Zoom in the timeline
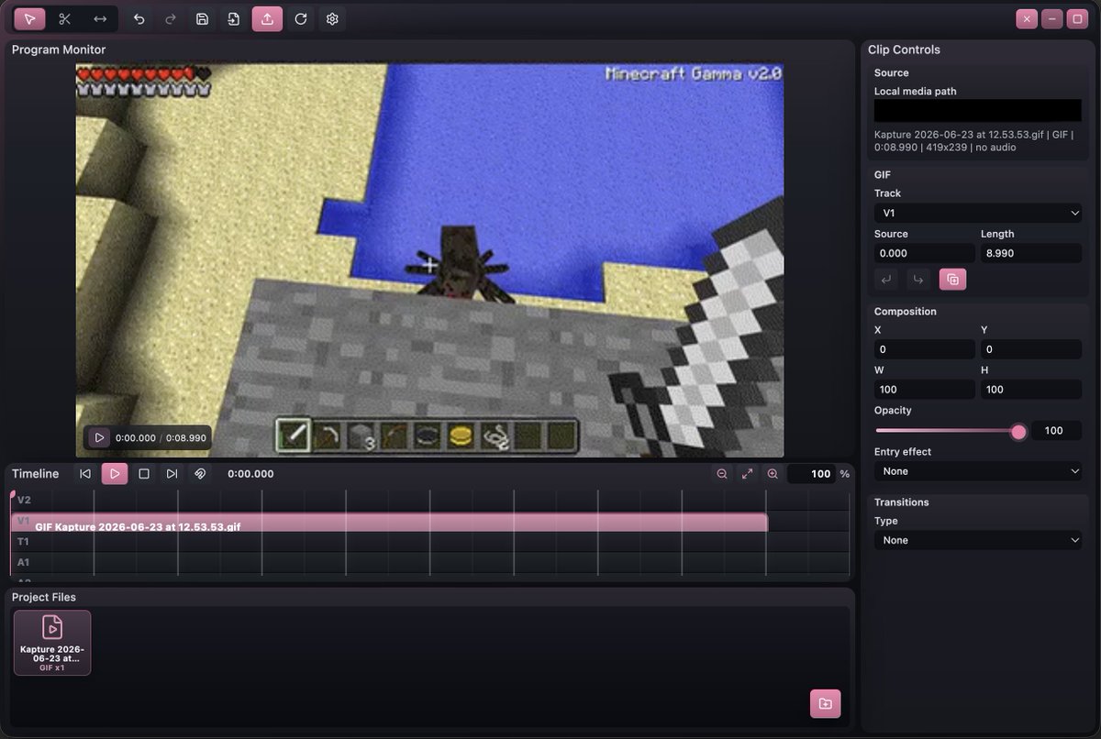 click(x=773, y=474)
